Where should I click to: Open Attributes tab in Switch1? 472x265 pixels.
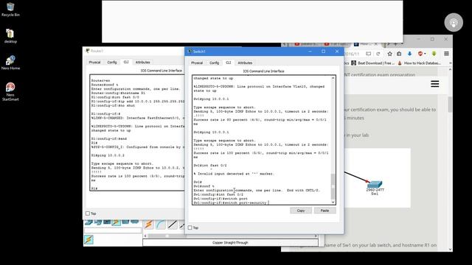[245, 63]
